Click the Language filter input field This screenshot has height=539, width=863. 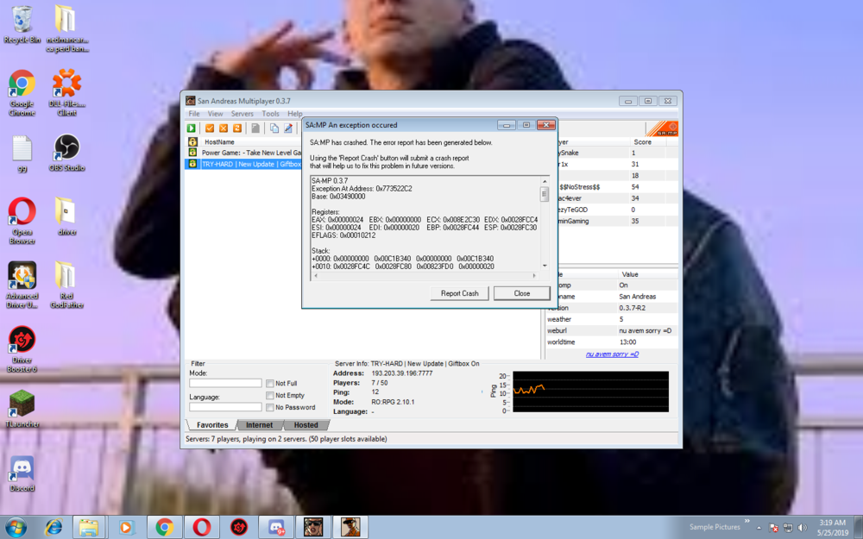tap(225, 407)
